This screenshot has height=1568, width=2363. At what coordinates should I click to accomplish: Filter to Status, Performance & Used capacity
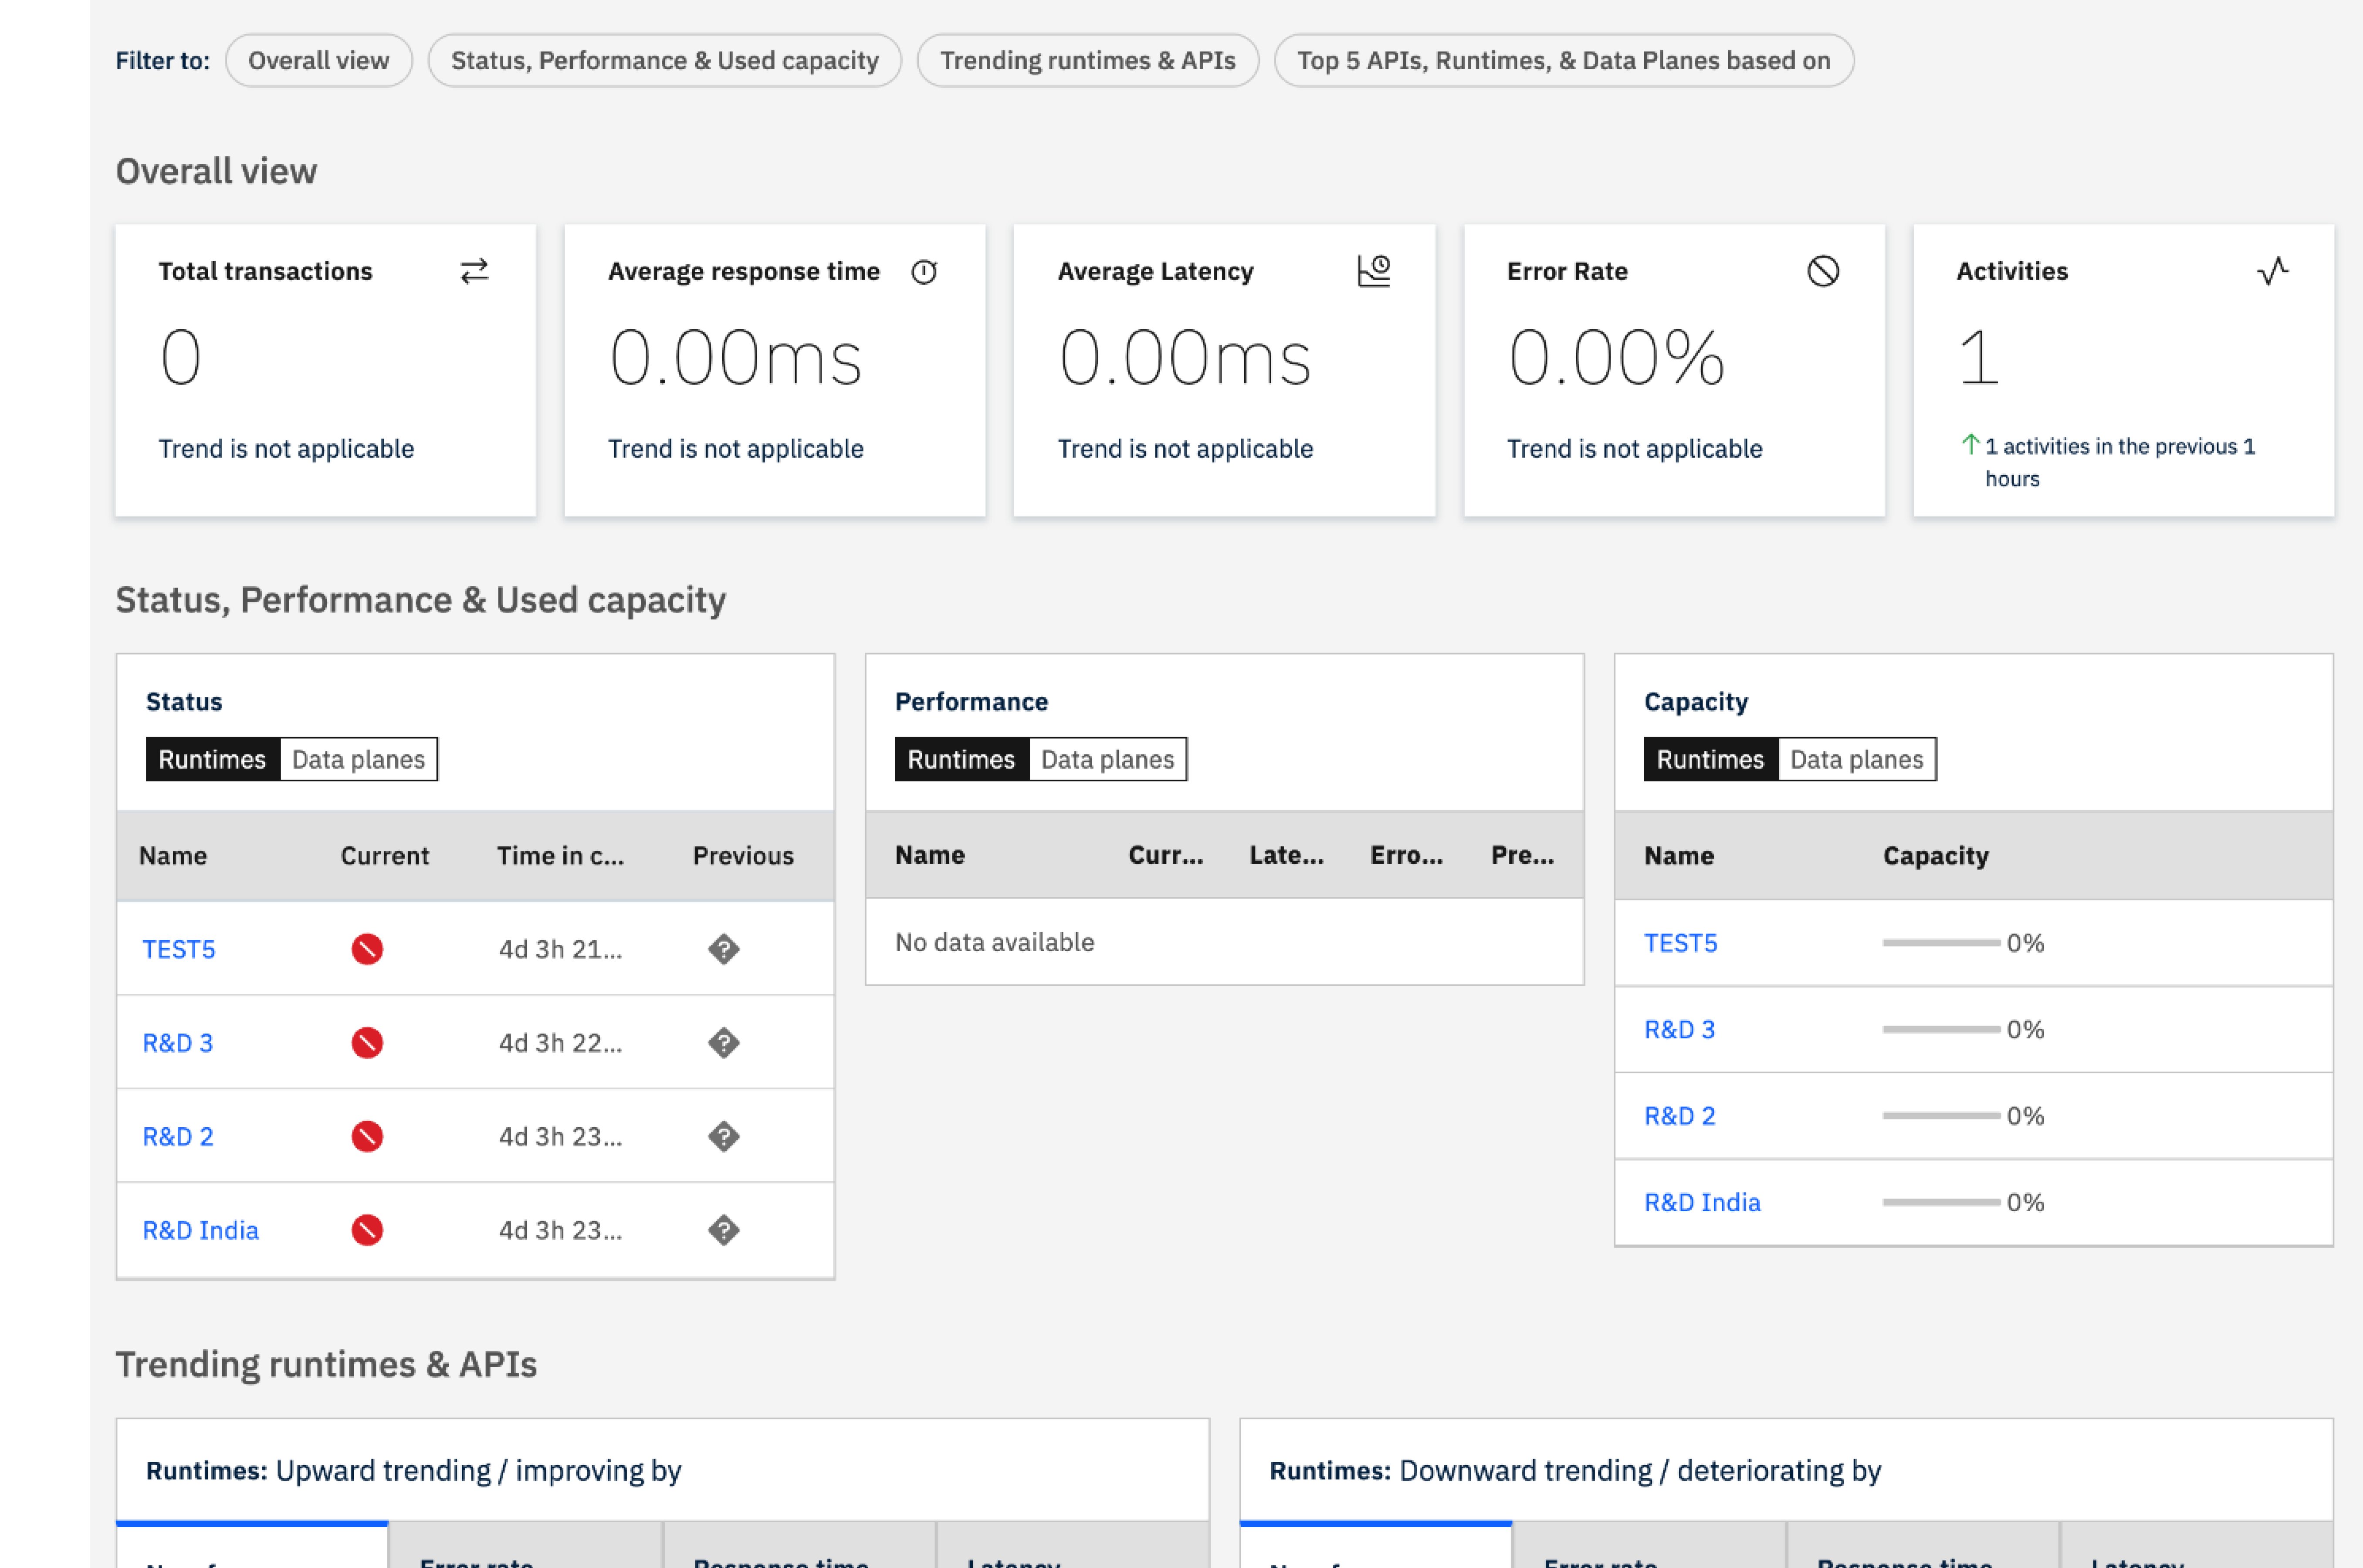(x=665, y=61)
